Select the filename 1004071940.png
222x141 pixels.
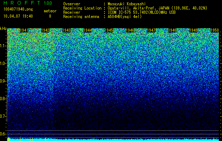tap(18, 9)
